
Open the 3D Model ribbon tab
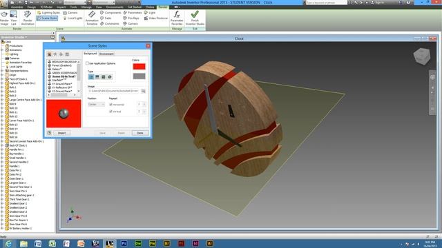(x=46, y=7)
